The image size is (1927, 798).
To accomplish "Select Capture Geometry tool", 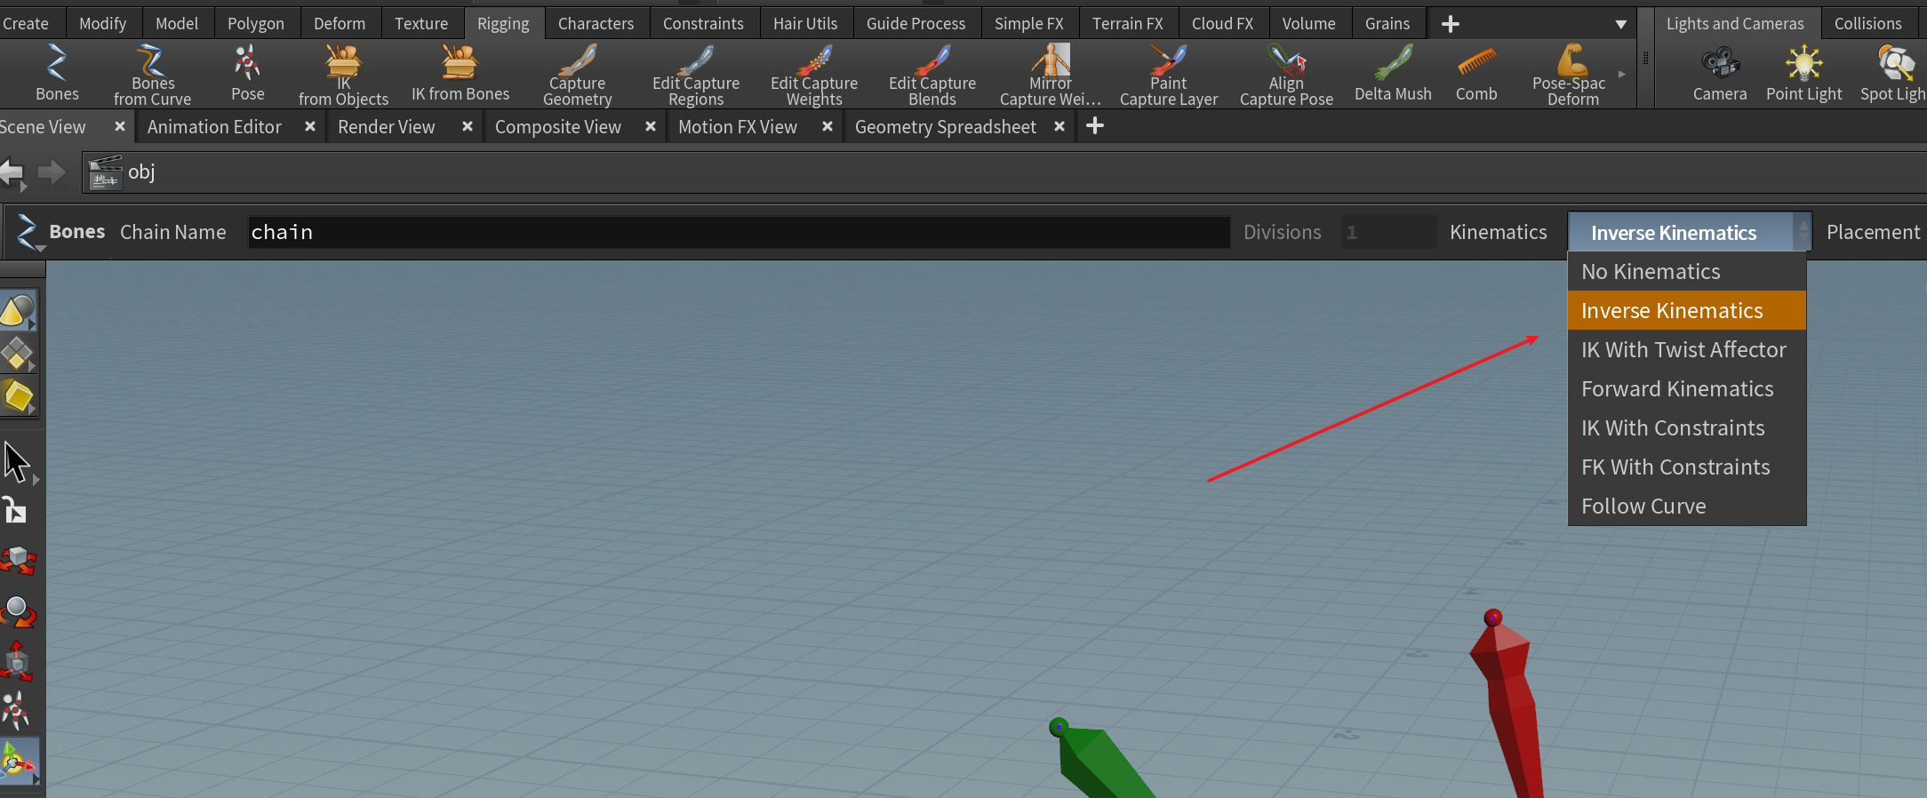I will tap(578, 75).
